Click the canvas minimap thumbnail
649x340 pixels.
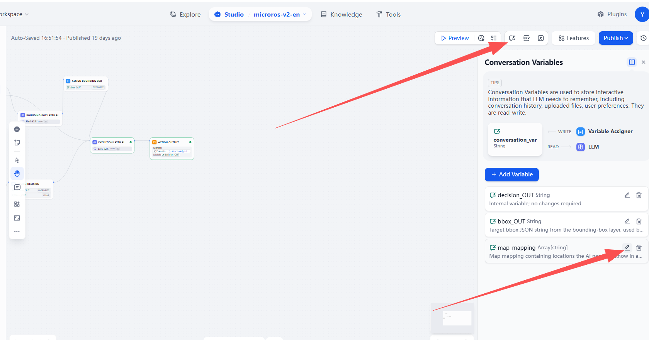point(452,318)
